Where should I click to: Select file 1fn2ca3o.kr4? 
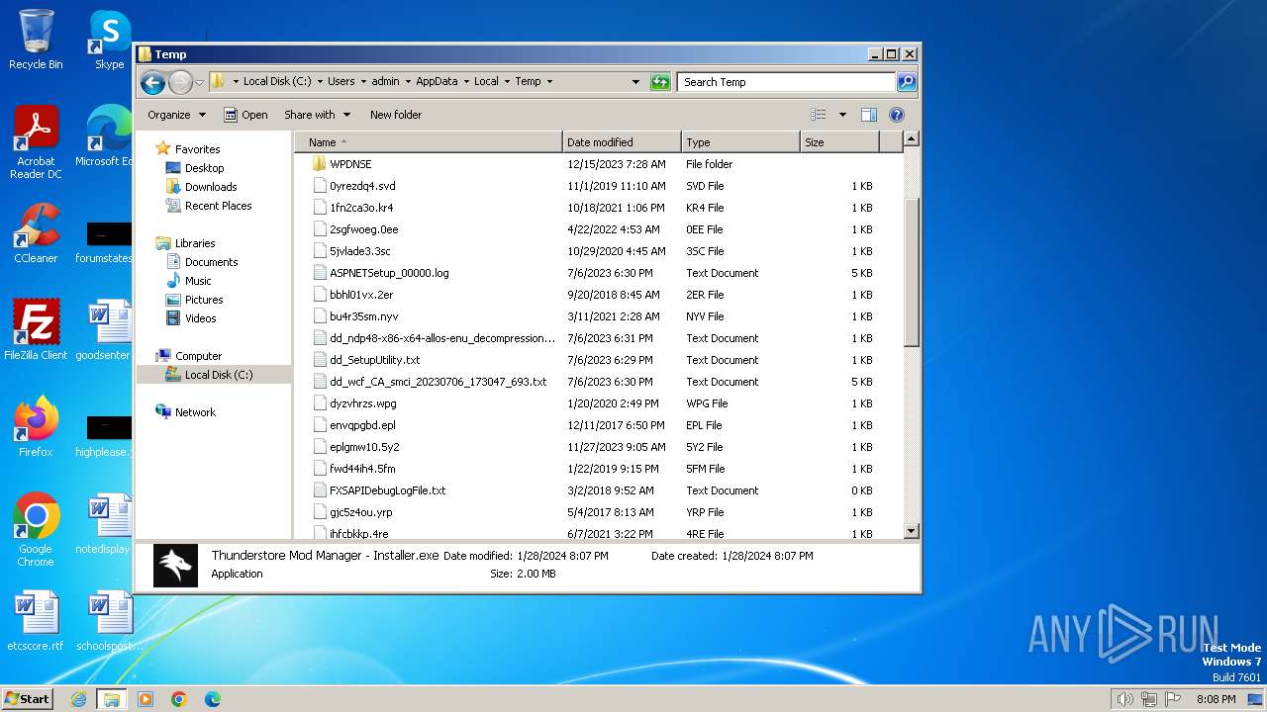pyautogui.click(x=361, y=208)
